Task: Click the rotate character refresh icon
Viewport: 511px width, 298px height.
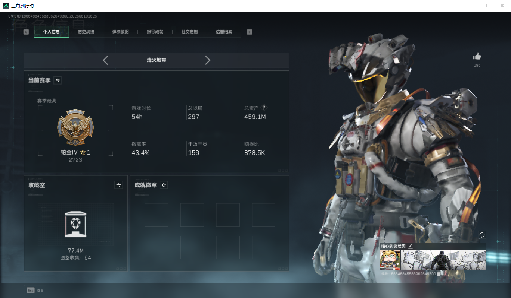Action: click(482, 235)
